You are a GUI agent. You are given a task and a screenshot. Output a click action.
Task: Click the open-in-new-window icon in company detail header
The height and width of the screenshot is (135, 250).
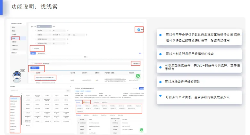pyautogui.click(x=136, y=88)
